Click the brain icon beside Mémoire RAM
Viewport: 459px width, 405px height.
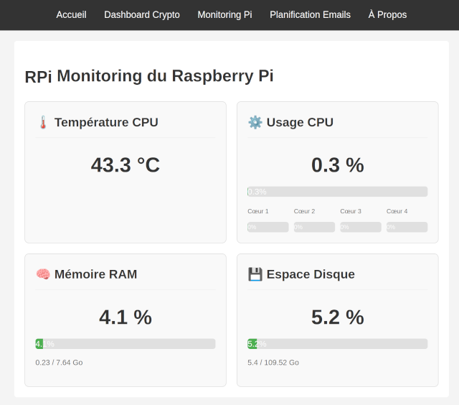click(x=43, y=274)
